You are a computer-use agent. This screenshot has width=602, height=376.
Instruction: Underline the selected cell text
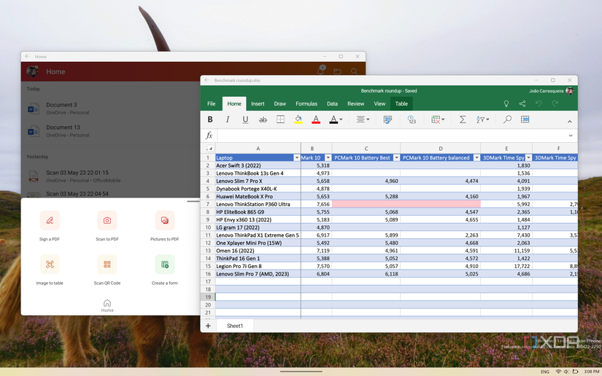[x=245, y=120]
